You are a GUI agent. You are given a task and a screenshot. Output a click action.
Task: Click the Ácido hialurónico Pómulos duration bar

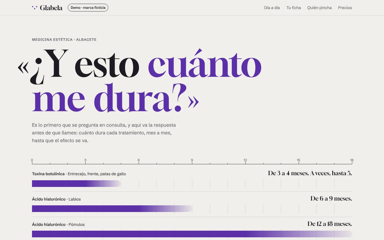[x=192, y=234]
